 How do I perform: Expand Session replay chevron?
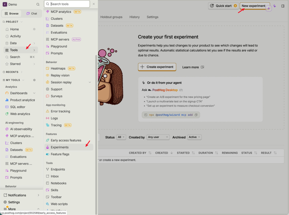pyautogui.click(x=90, y=82)
